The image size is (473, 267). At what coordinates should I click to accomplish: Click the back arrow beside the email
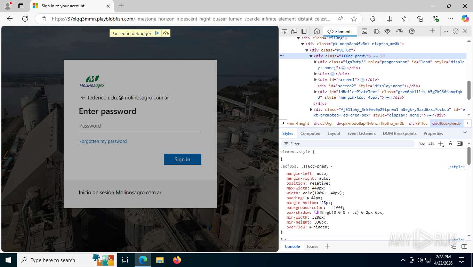tap(83, 97)
